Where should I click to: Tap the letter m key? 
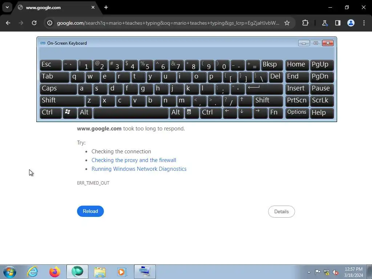tap(184, 101)
